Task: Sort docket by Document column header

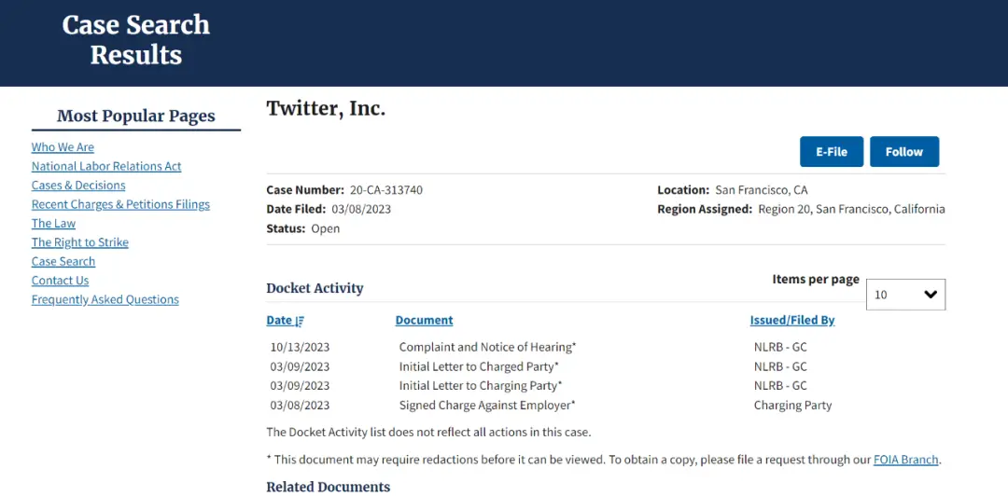Action: point(424,320)
